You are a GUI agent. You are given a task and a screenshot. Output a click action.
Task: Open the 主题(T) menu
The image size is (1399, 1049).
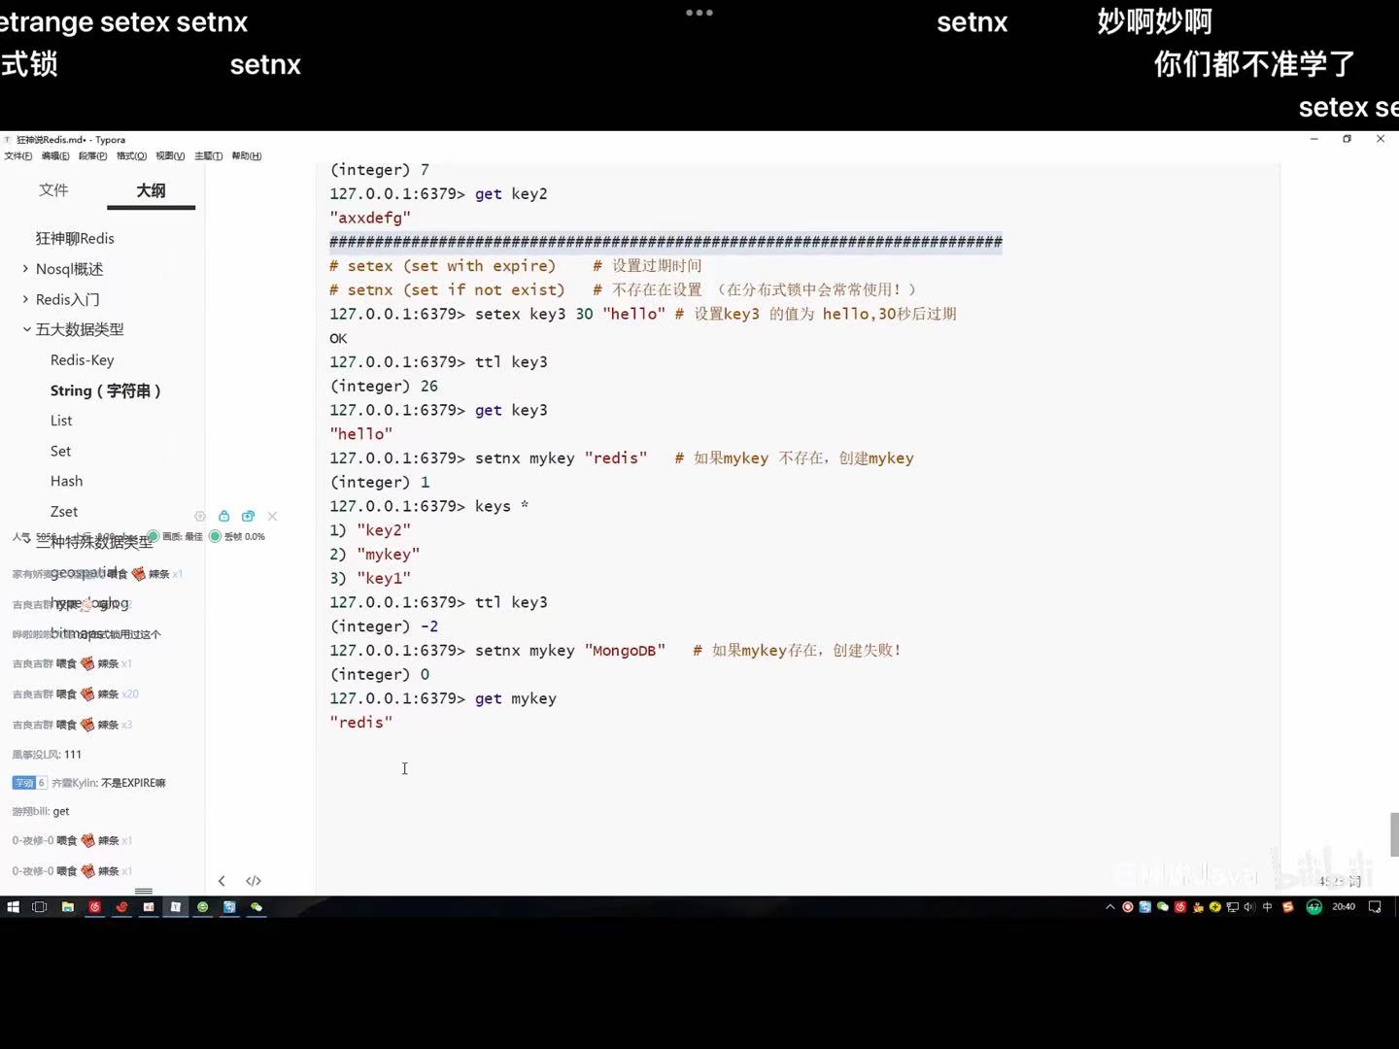click(x=208, y=156)
